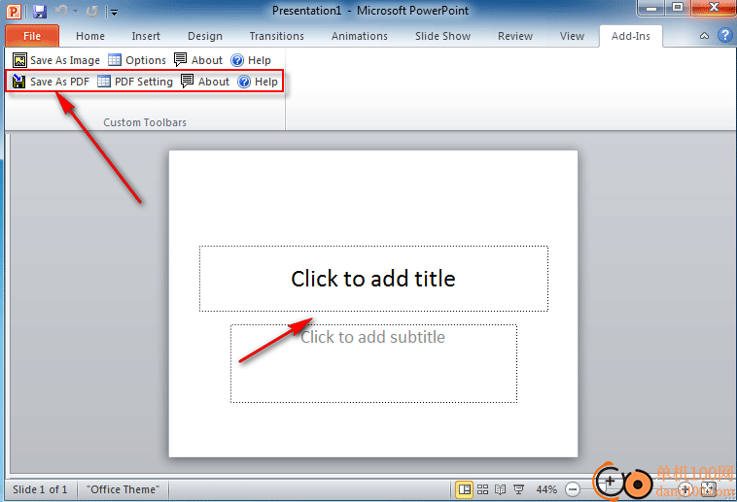Click Help next to Save As Image row
Screen dimensions: 737x502
point(251,60)
